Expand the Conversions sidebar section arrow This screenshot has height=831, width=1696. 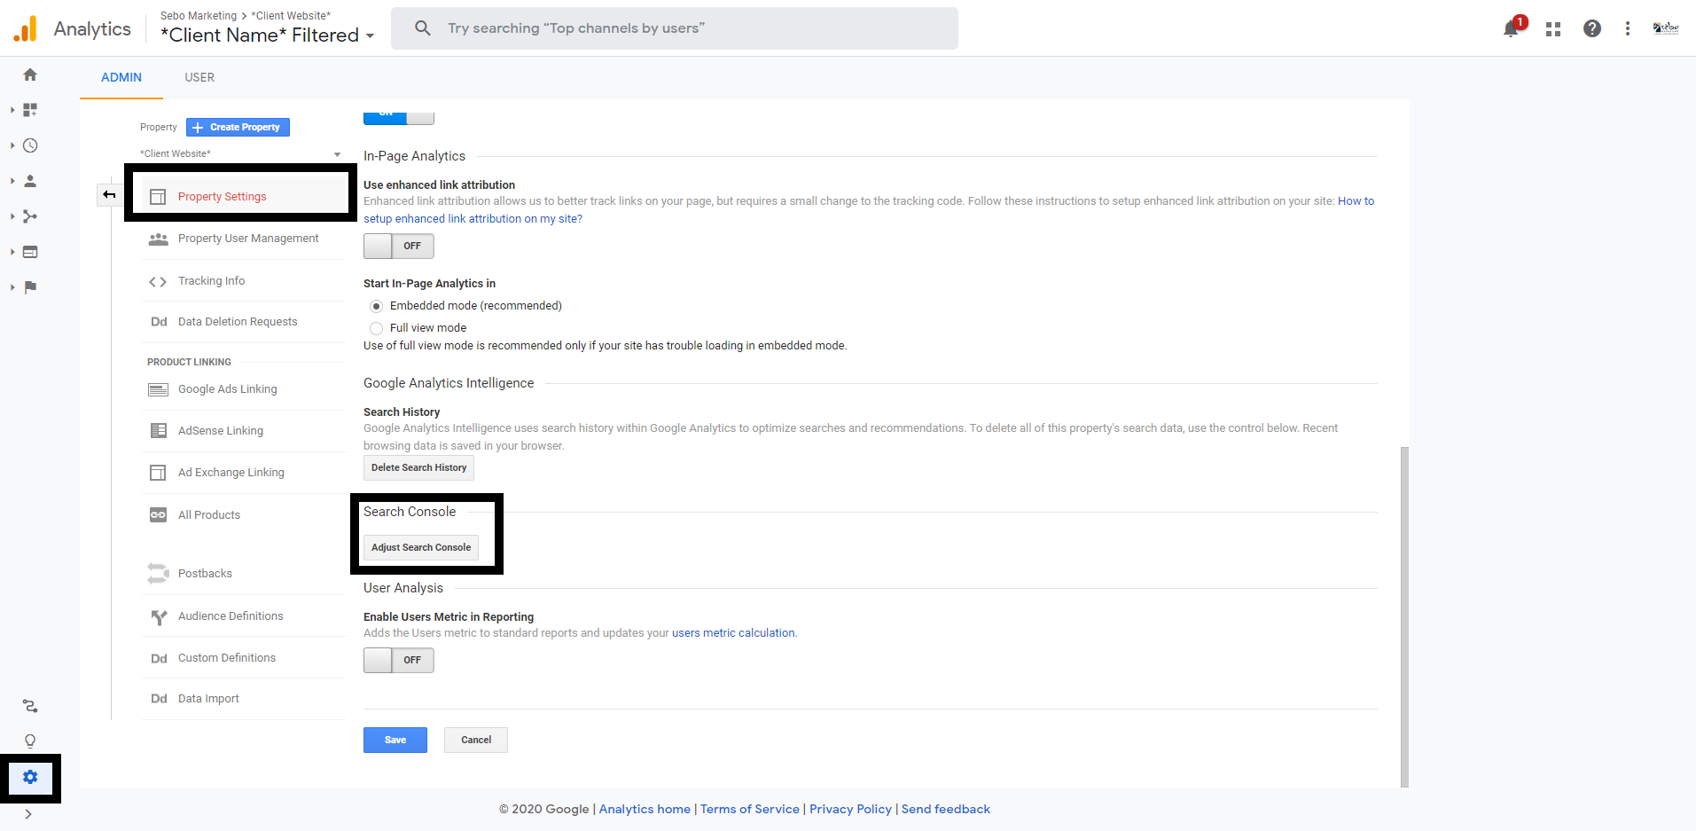click(x=12, y=287)
